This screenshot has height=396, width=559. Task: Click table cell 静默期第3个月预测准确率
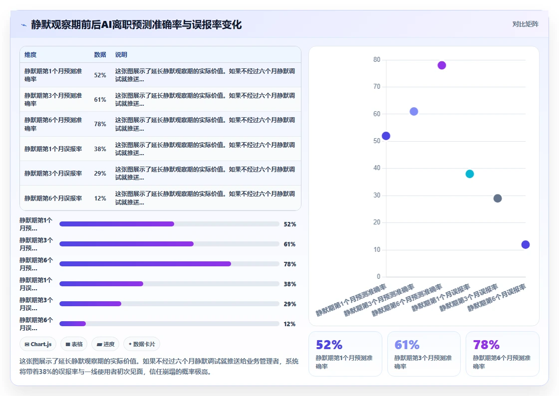53,99
